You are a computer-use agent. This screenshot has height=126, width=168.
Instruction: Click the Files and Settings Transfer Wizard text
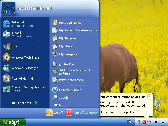(x=29, y=89)
